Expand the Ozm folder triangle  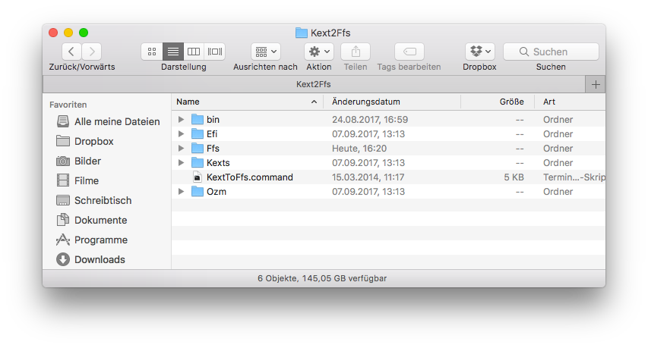click(x=181, y=192)
